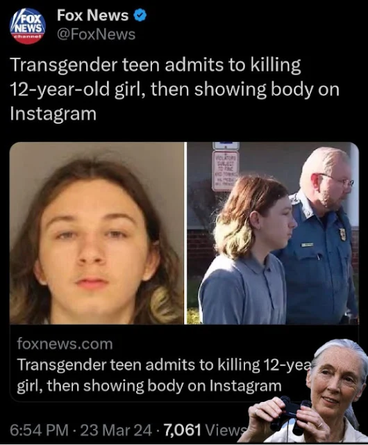
Task: Click the officer's gold chest badge
Action: (343, 234)
